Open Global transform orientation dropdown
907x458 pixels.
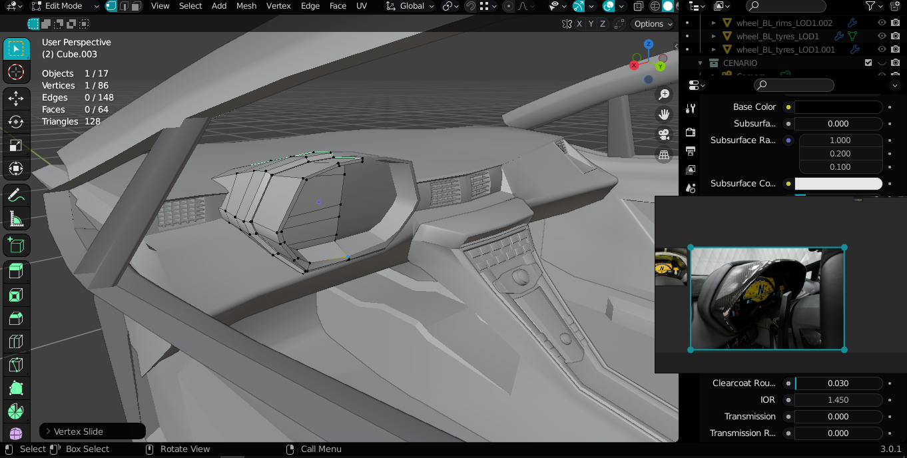point(411,6)
